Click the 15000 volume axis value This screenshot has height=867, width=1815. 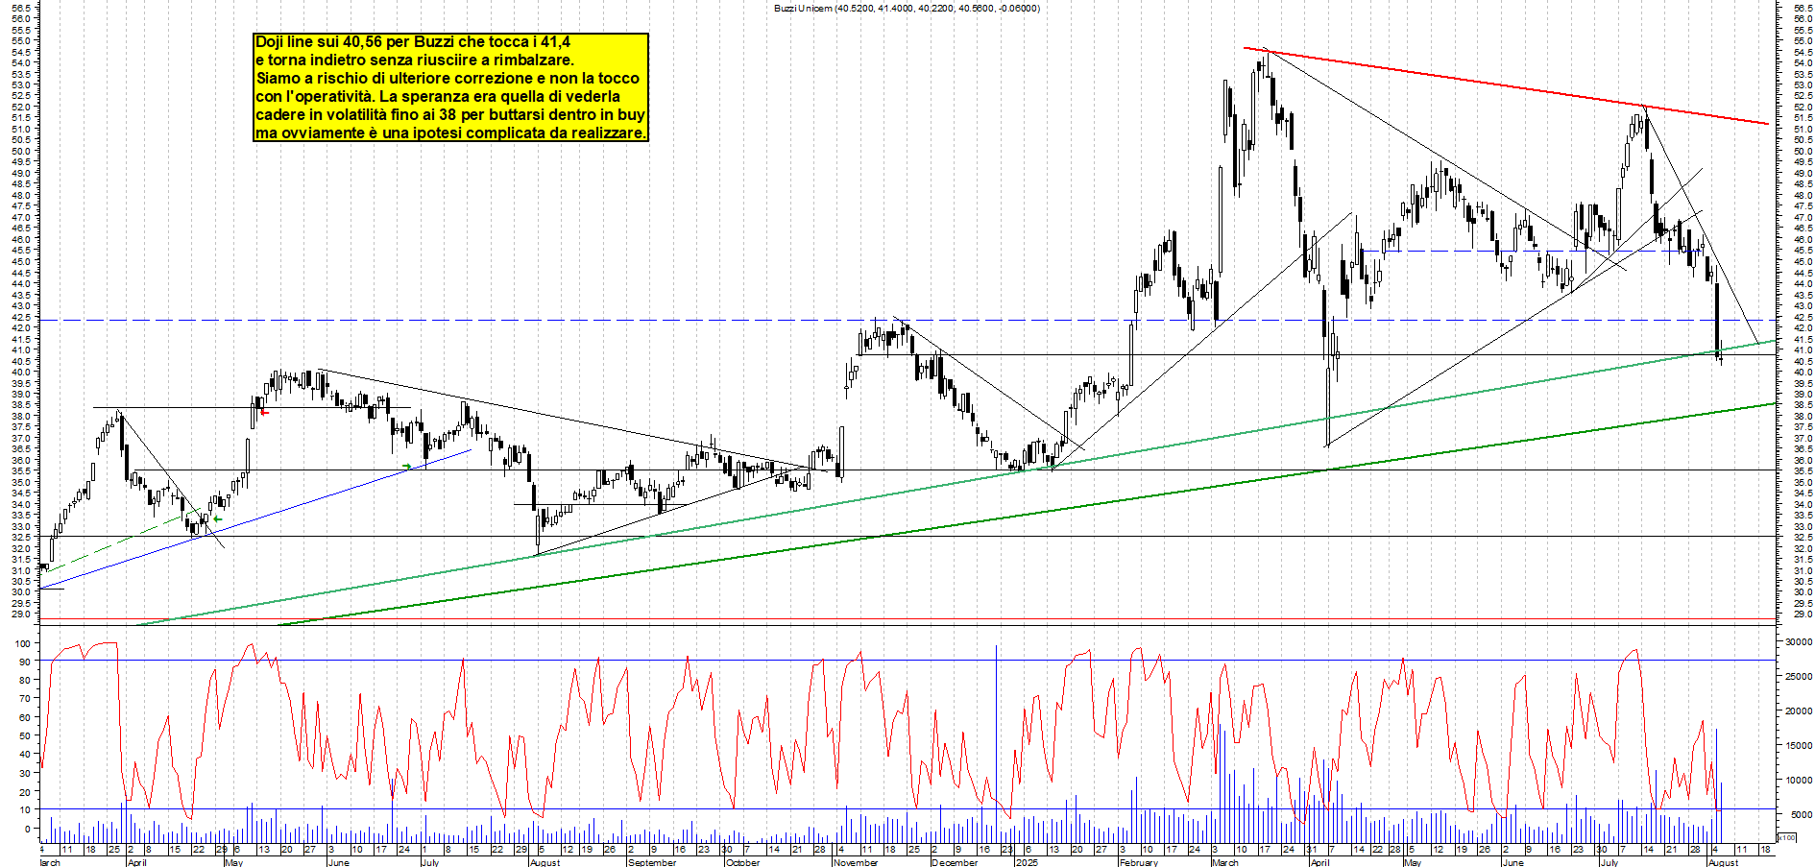click(x=1798, y=746)
